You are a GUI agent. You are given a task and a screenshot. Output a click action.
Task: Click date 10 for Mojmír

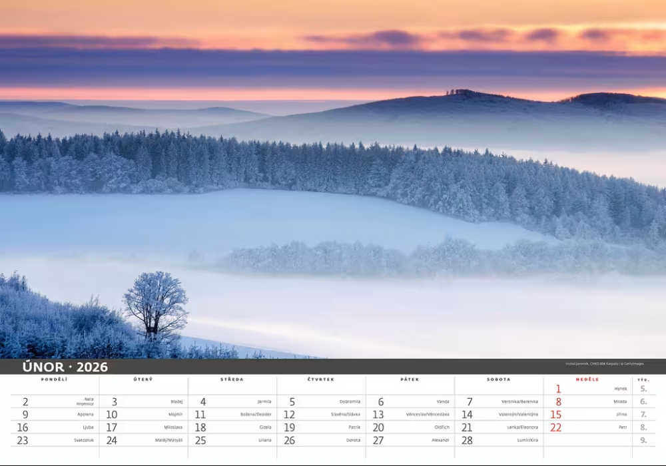[x=112, y=414]
